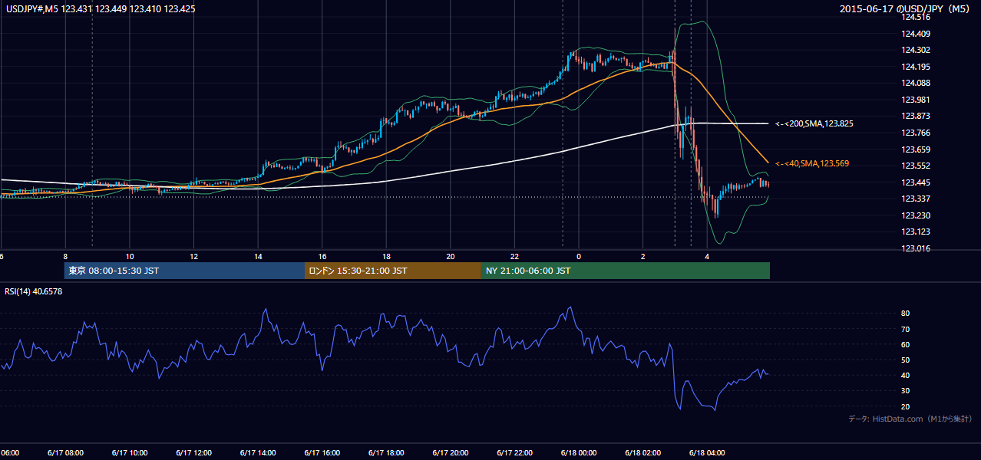981x460 pixels.
Task: Click the '6/17 08:00' date axis label
Action: click(x=65, y=452)
